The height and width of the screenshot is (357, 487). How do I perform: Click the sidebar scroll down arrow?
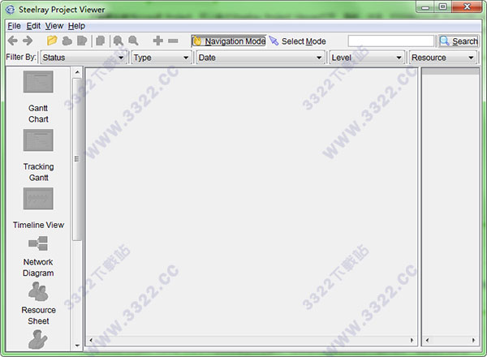tap(77, 345)
